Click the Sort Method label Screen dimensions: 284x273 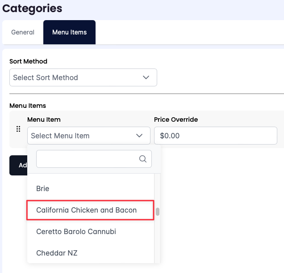28,61
